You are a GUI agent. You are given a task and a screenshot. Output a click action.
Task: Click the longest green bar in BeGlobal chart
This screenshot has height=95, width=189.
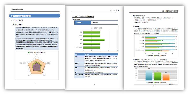(94, 40)
